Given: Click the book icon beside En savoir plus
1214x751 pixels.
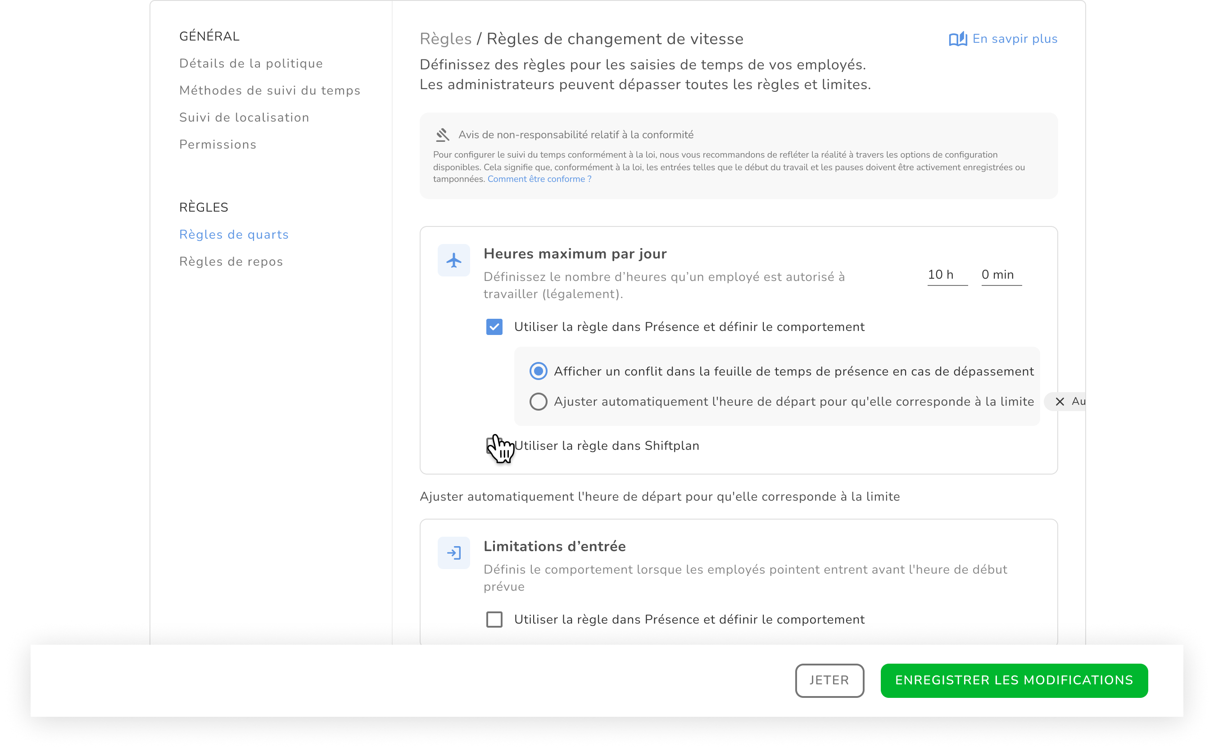Looking at the screenshot, I should (958, 39).
